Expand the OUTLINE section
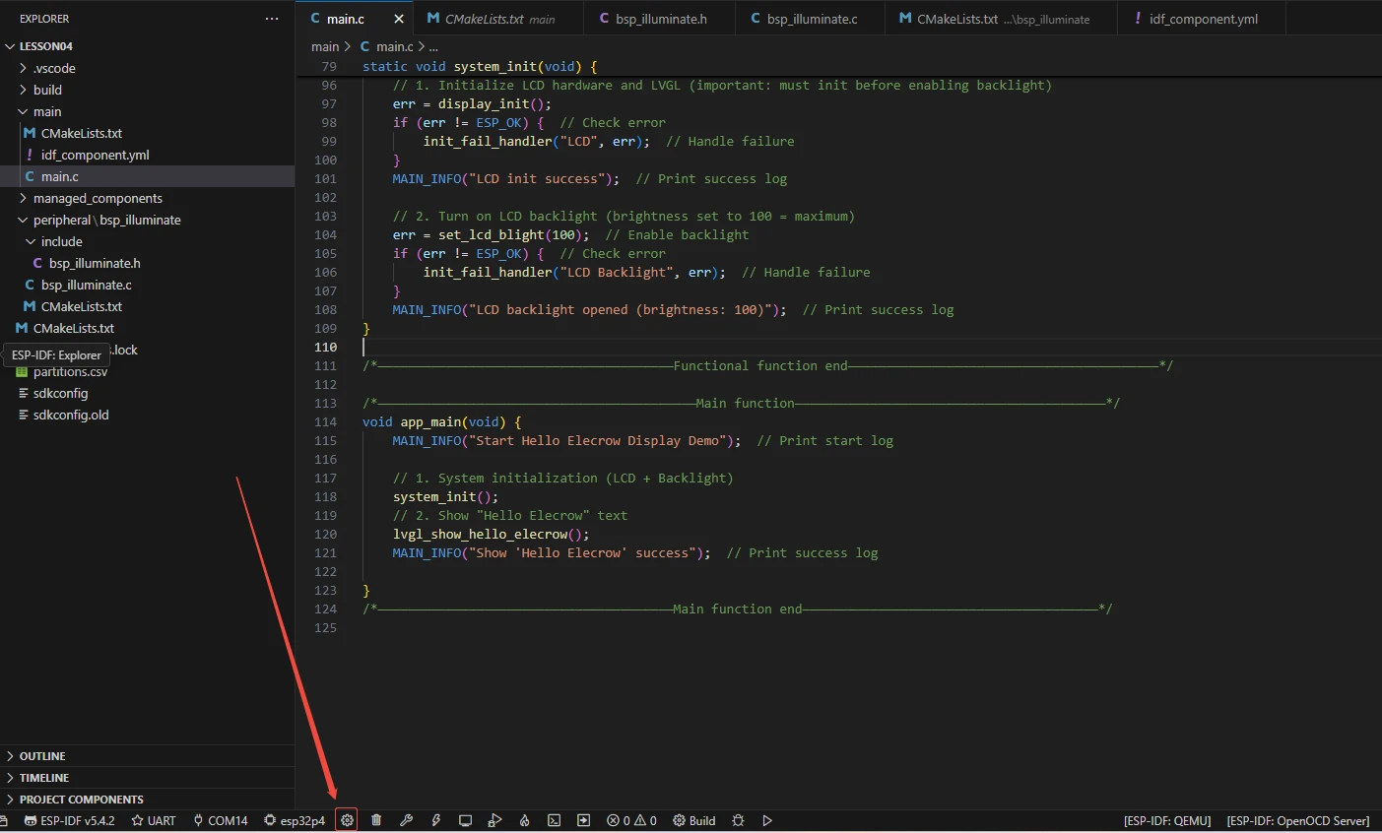This screenshot has height=833, width=1382. (42, 756)
